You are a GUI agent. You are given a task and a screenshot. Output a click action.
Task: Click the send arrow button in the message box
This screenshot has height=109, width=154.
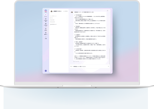pyautogui.click(x=108, y=66)
